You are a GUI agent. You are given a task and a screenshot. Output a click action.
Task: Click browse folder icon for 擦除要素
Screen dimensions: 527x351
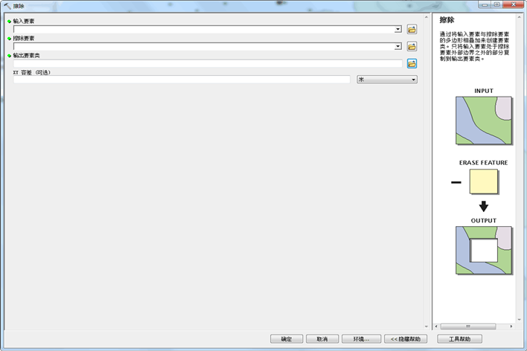click(412, 47)
